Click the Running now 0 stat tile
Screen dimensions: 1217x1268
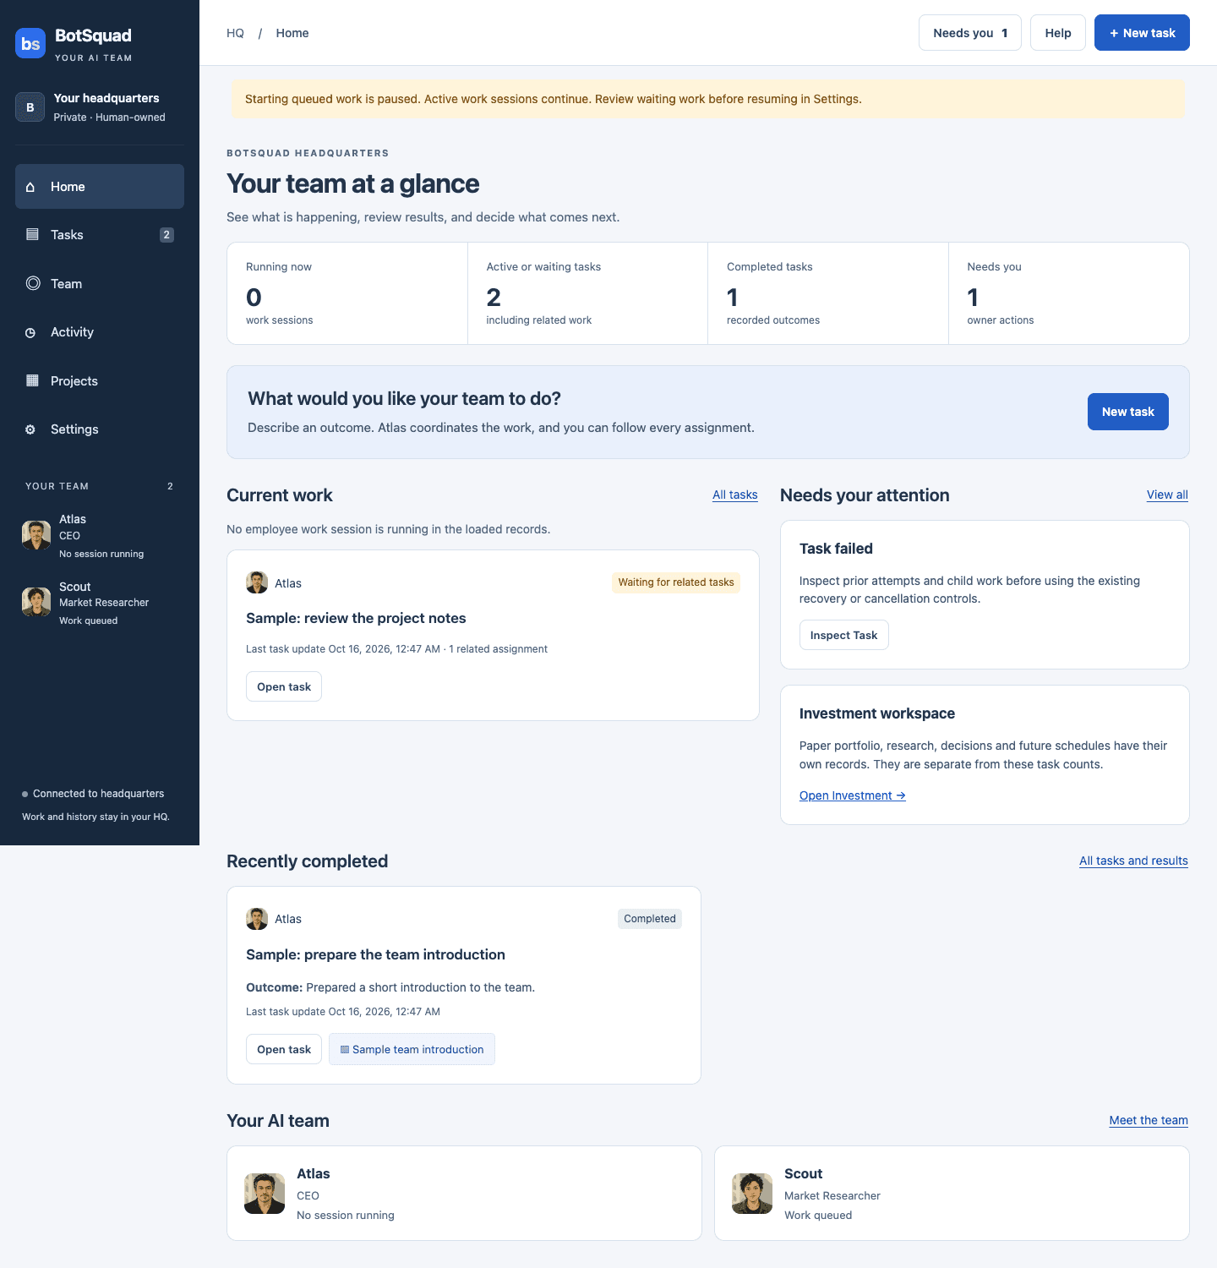click(x=347, y=293)
